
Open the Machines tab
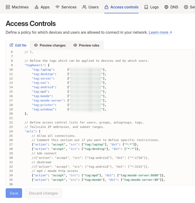pyautogui.click(x=17, y=7)
